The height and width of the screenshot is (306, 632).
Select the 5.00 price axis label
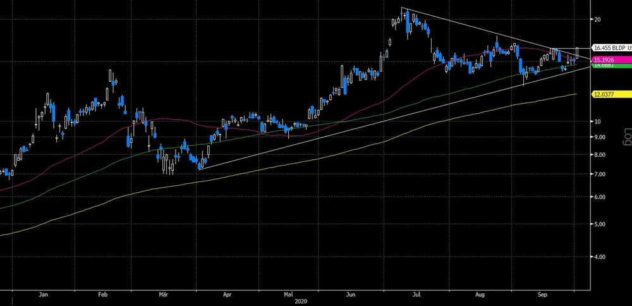600,224
